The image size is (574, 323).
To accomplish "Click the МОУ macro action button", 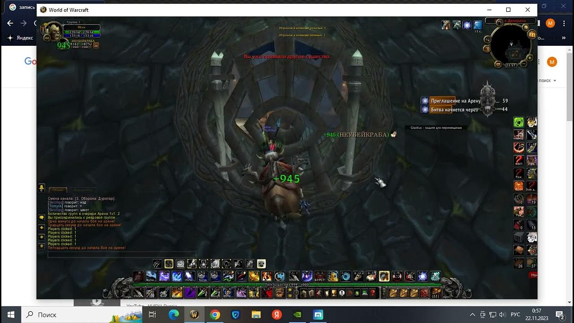I will 294,276.
